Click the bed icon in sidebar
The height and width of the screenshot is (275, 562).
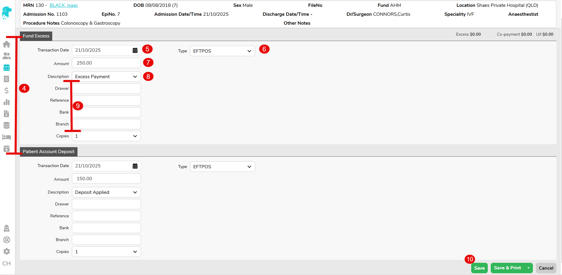point(7,137)
